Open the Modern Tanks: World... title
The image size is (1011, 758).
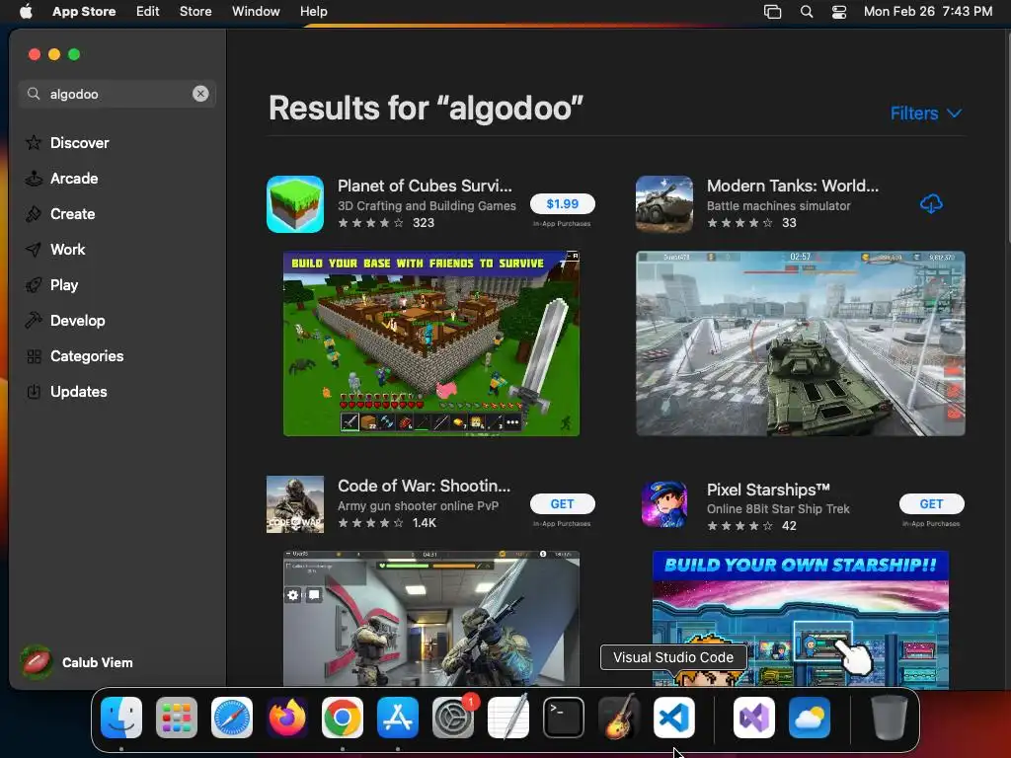click(793, 186)
